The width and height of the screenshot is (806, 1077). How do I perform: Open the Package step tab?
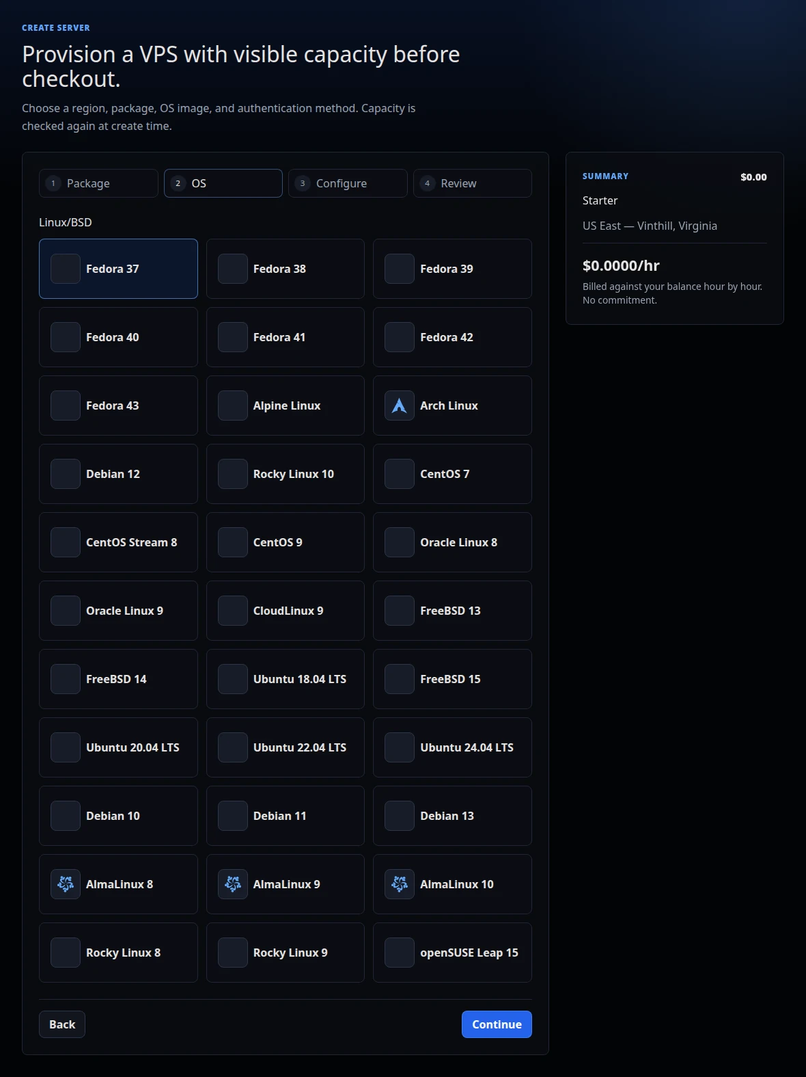pyautogui.click(x=98, y=183)
